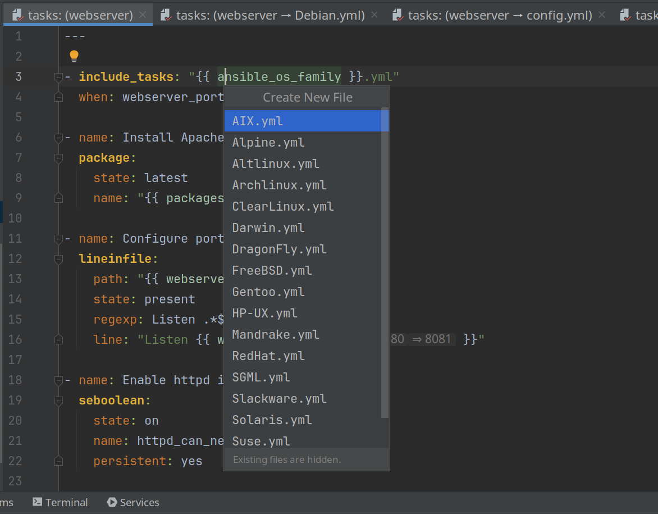Viewport: 658px width, 514px height.
Task: Click the 'Existing files are hidden.' note
Action: [287, 460]
